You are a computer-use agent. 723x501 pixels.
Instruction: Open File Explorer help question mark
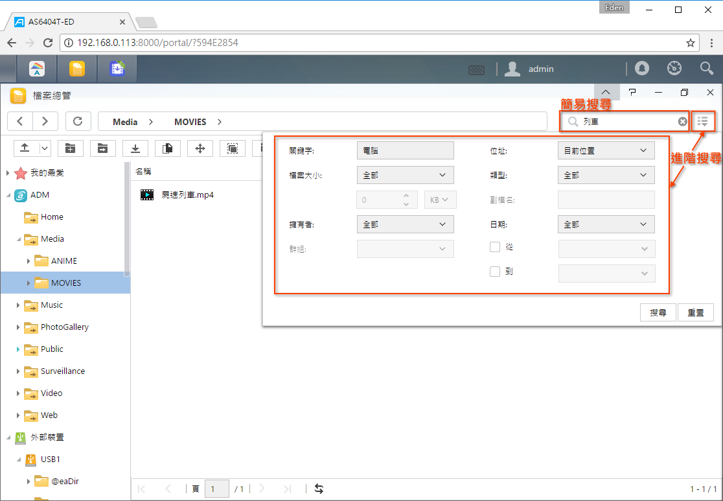click(x=632, y=92)
